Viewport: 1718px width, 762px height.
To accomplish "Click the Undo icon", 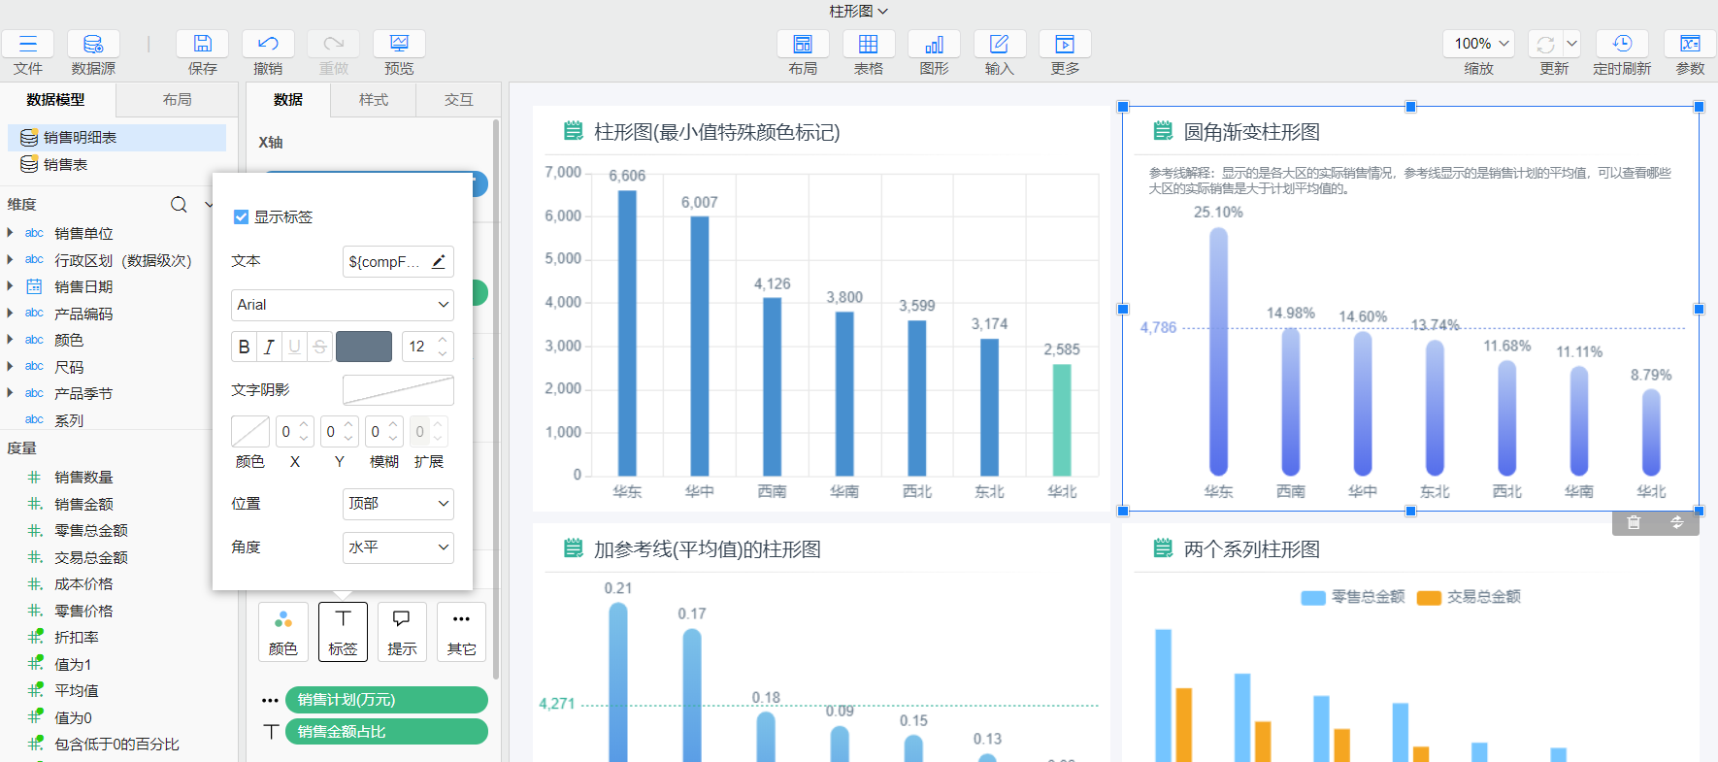I will (268, 44).
